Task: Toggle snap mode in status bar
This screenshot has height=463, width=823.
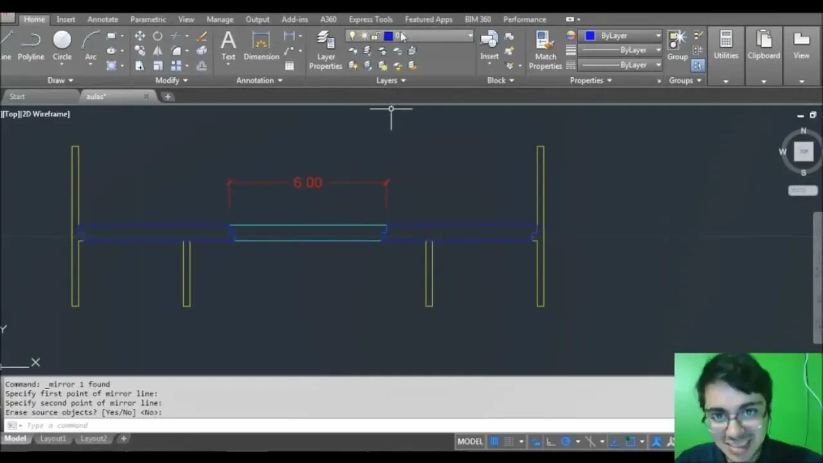Action: [x=509, y=441]
